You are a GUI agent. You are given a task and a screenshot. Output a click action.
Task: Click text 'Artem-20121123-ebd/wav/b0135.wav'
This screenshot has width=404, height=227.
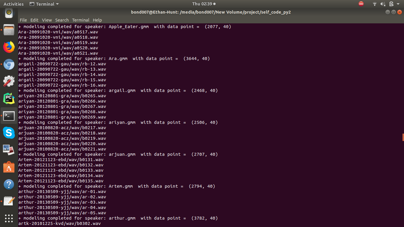tap(61, 181)
